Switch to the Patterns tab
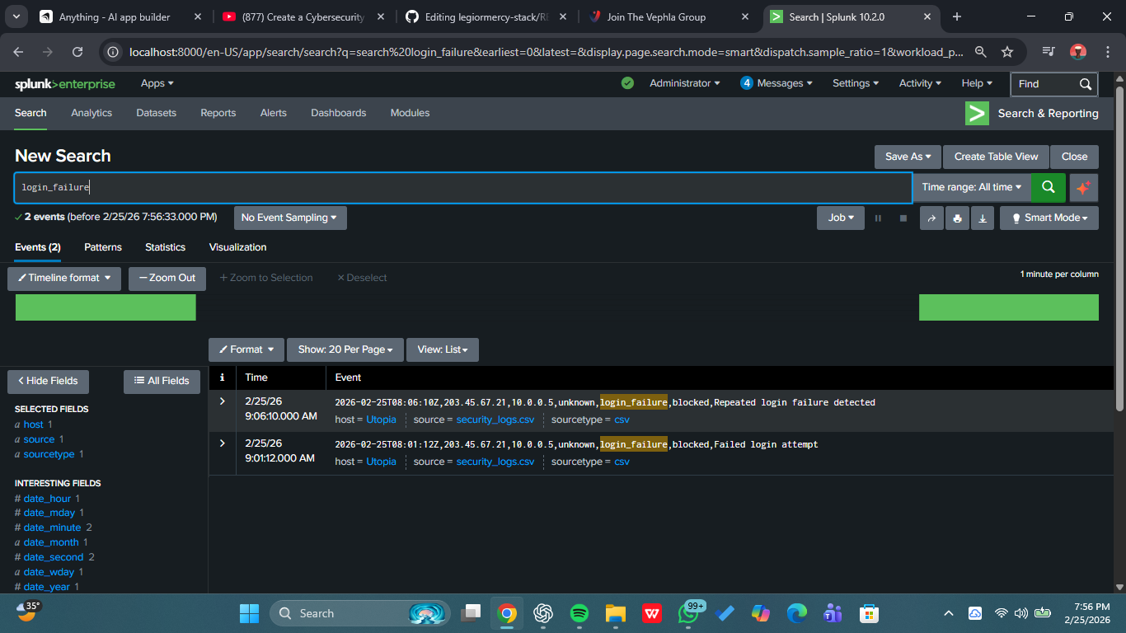This screenshot has width=1126, height=633. 103,247
